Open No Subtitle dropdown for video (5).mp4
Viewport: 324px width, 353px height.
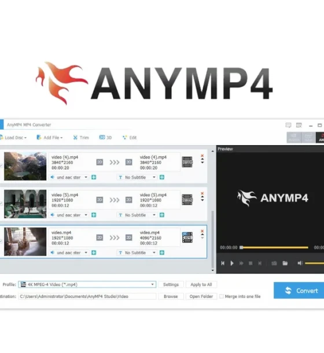click(136, 215)
